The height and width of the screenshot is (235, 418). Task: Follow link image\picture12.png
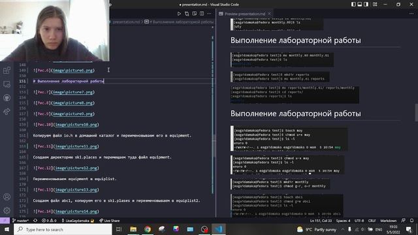pyautogui.click(x=76, y=168)
